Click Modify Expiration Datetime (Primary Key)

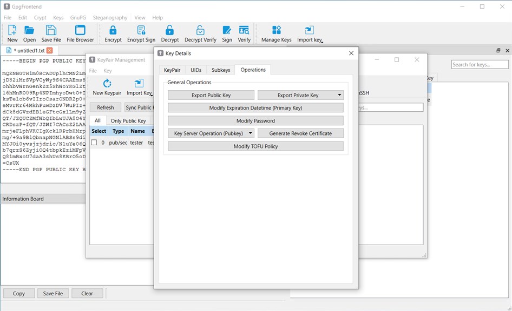click(x=255, y=108)
